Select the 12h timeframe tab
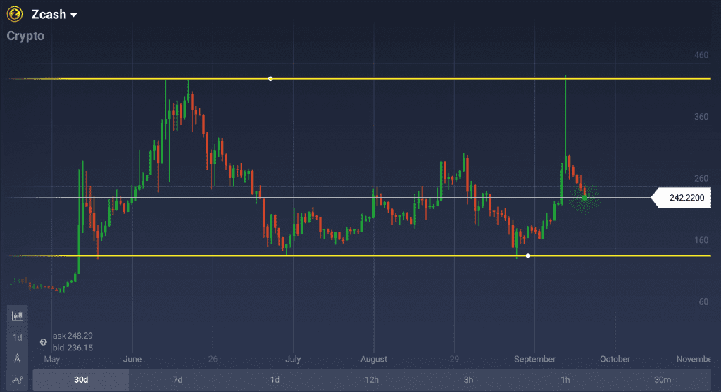Viewport: 721px width, 392px height. point(372,379)
